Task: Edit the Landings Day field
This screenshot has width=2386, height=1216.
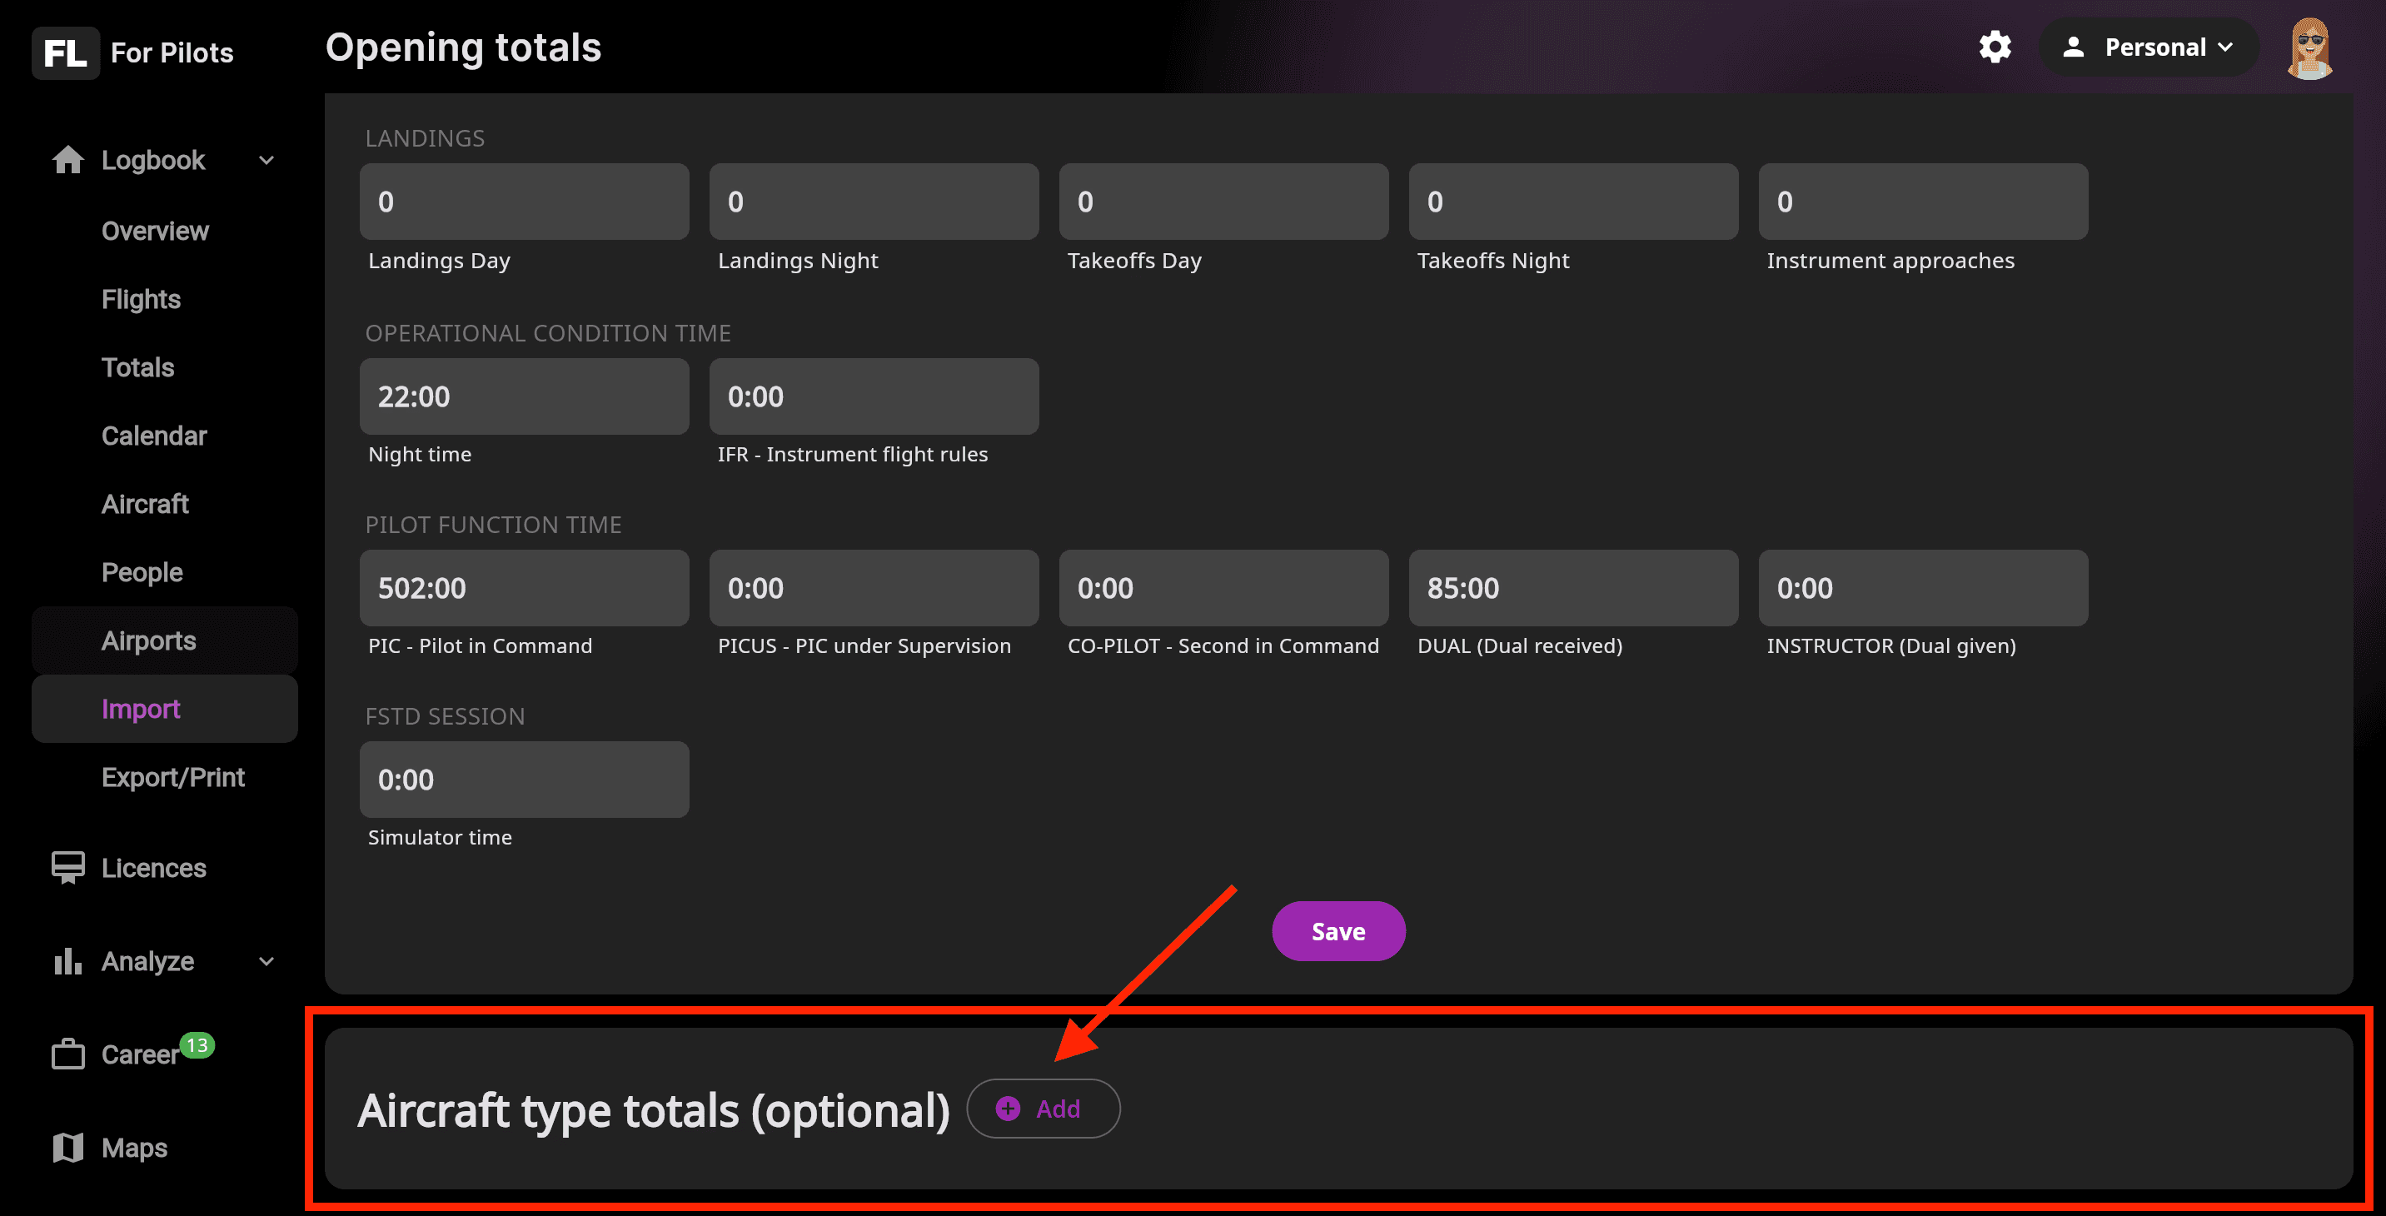Action: [x=524, y=202]
